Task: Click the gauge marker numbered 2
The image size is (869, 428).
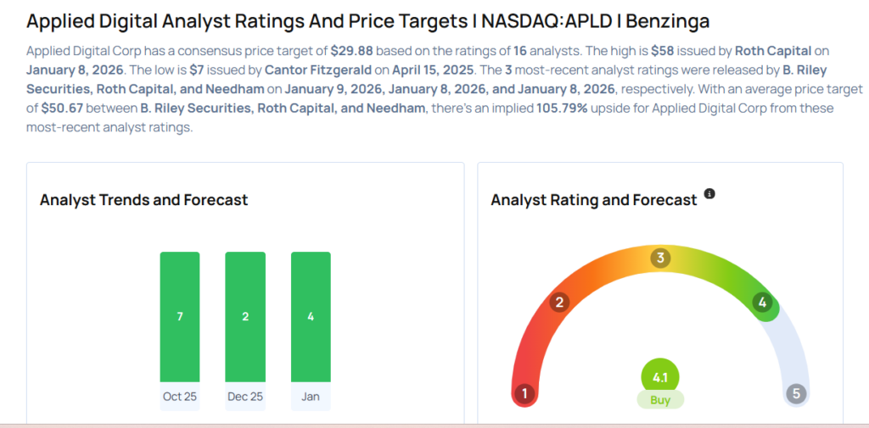Action: 558,303
